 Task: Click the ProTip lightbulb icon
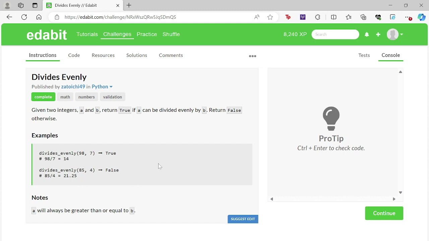point(331,119)
